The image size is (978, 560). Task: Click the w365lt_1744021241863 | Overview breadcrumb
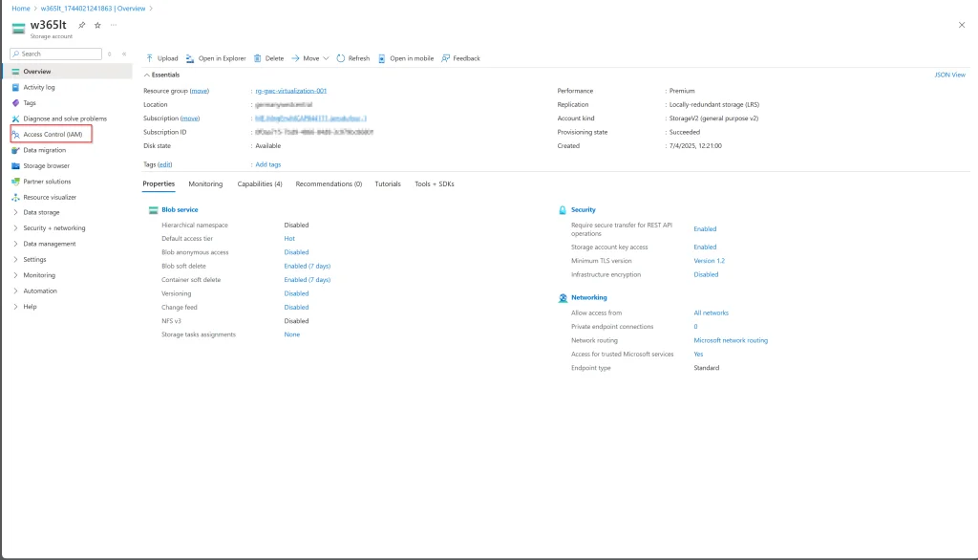[x=93, y=8]
